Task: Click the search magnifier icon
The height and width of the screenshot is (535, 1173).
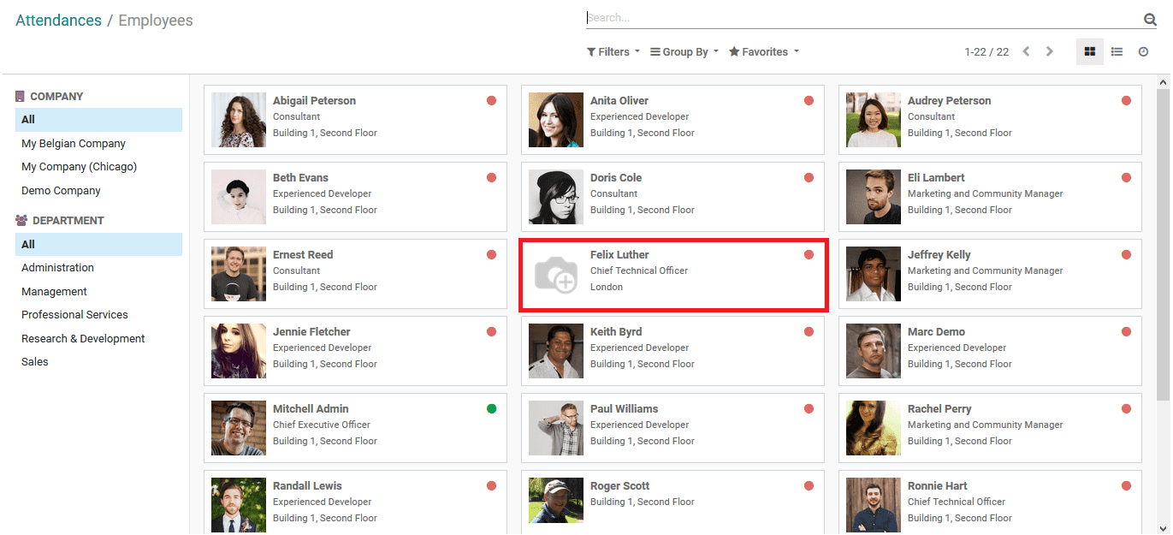Action: coord(1150,19)
